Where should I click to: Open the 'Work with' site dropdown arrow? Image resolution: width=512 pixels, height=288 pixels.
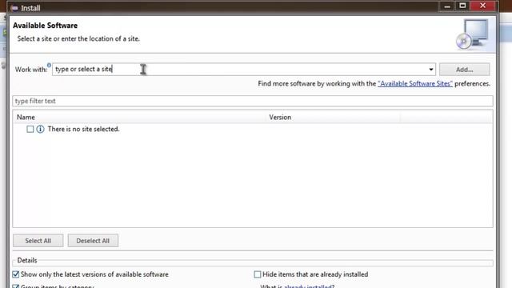point(431,70)
